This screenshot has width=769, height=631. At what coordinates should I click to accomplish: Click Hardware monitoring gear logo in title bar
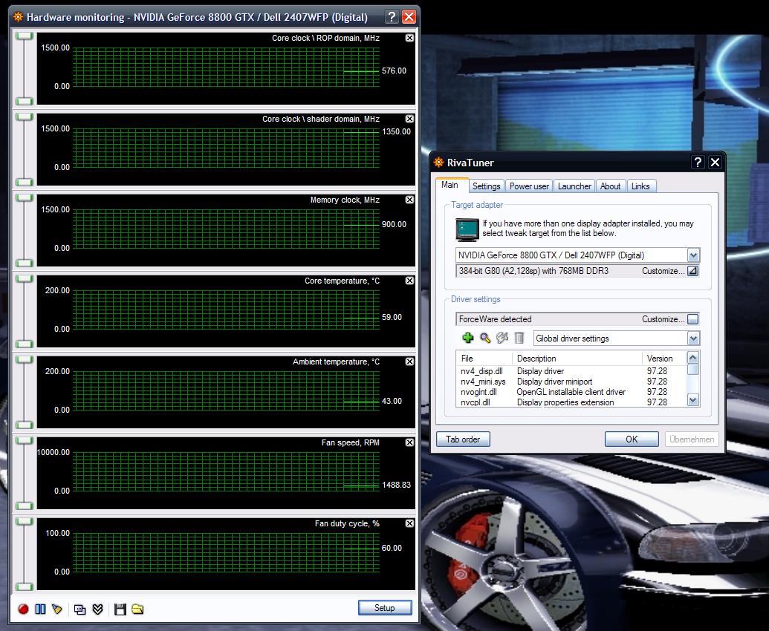(18, 16)
